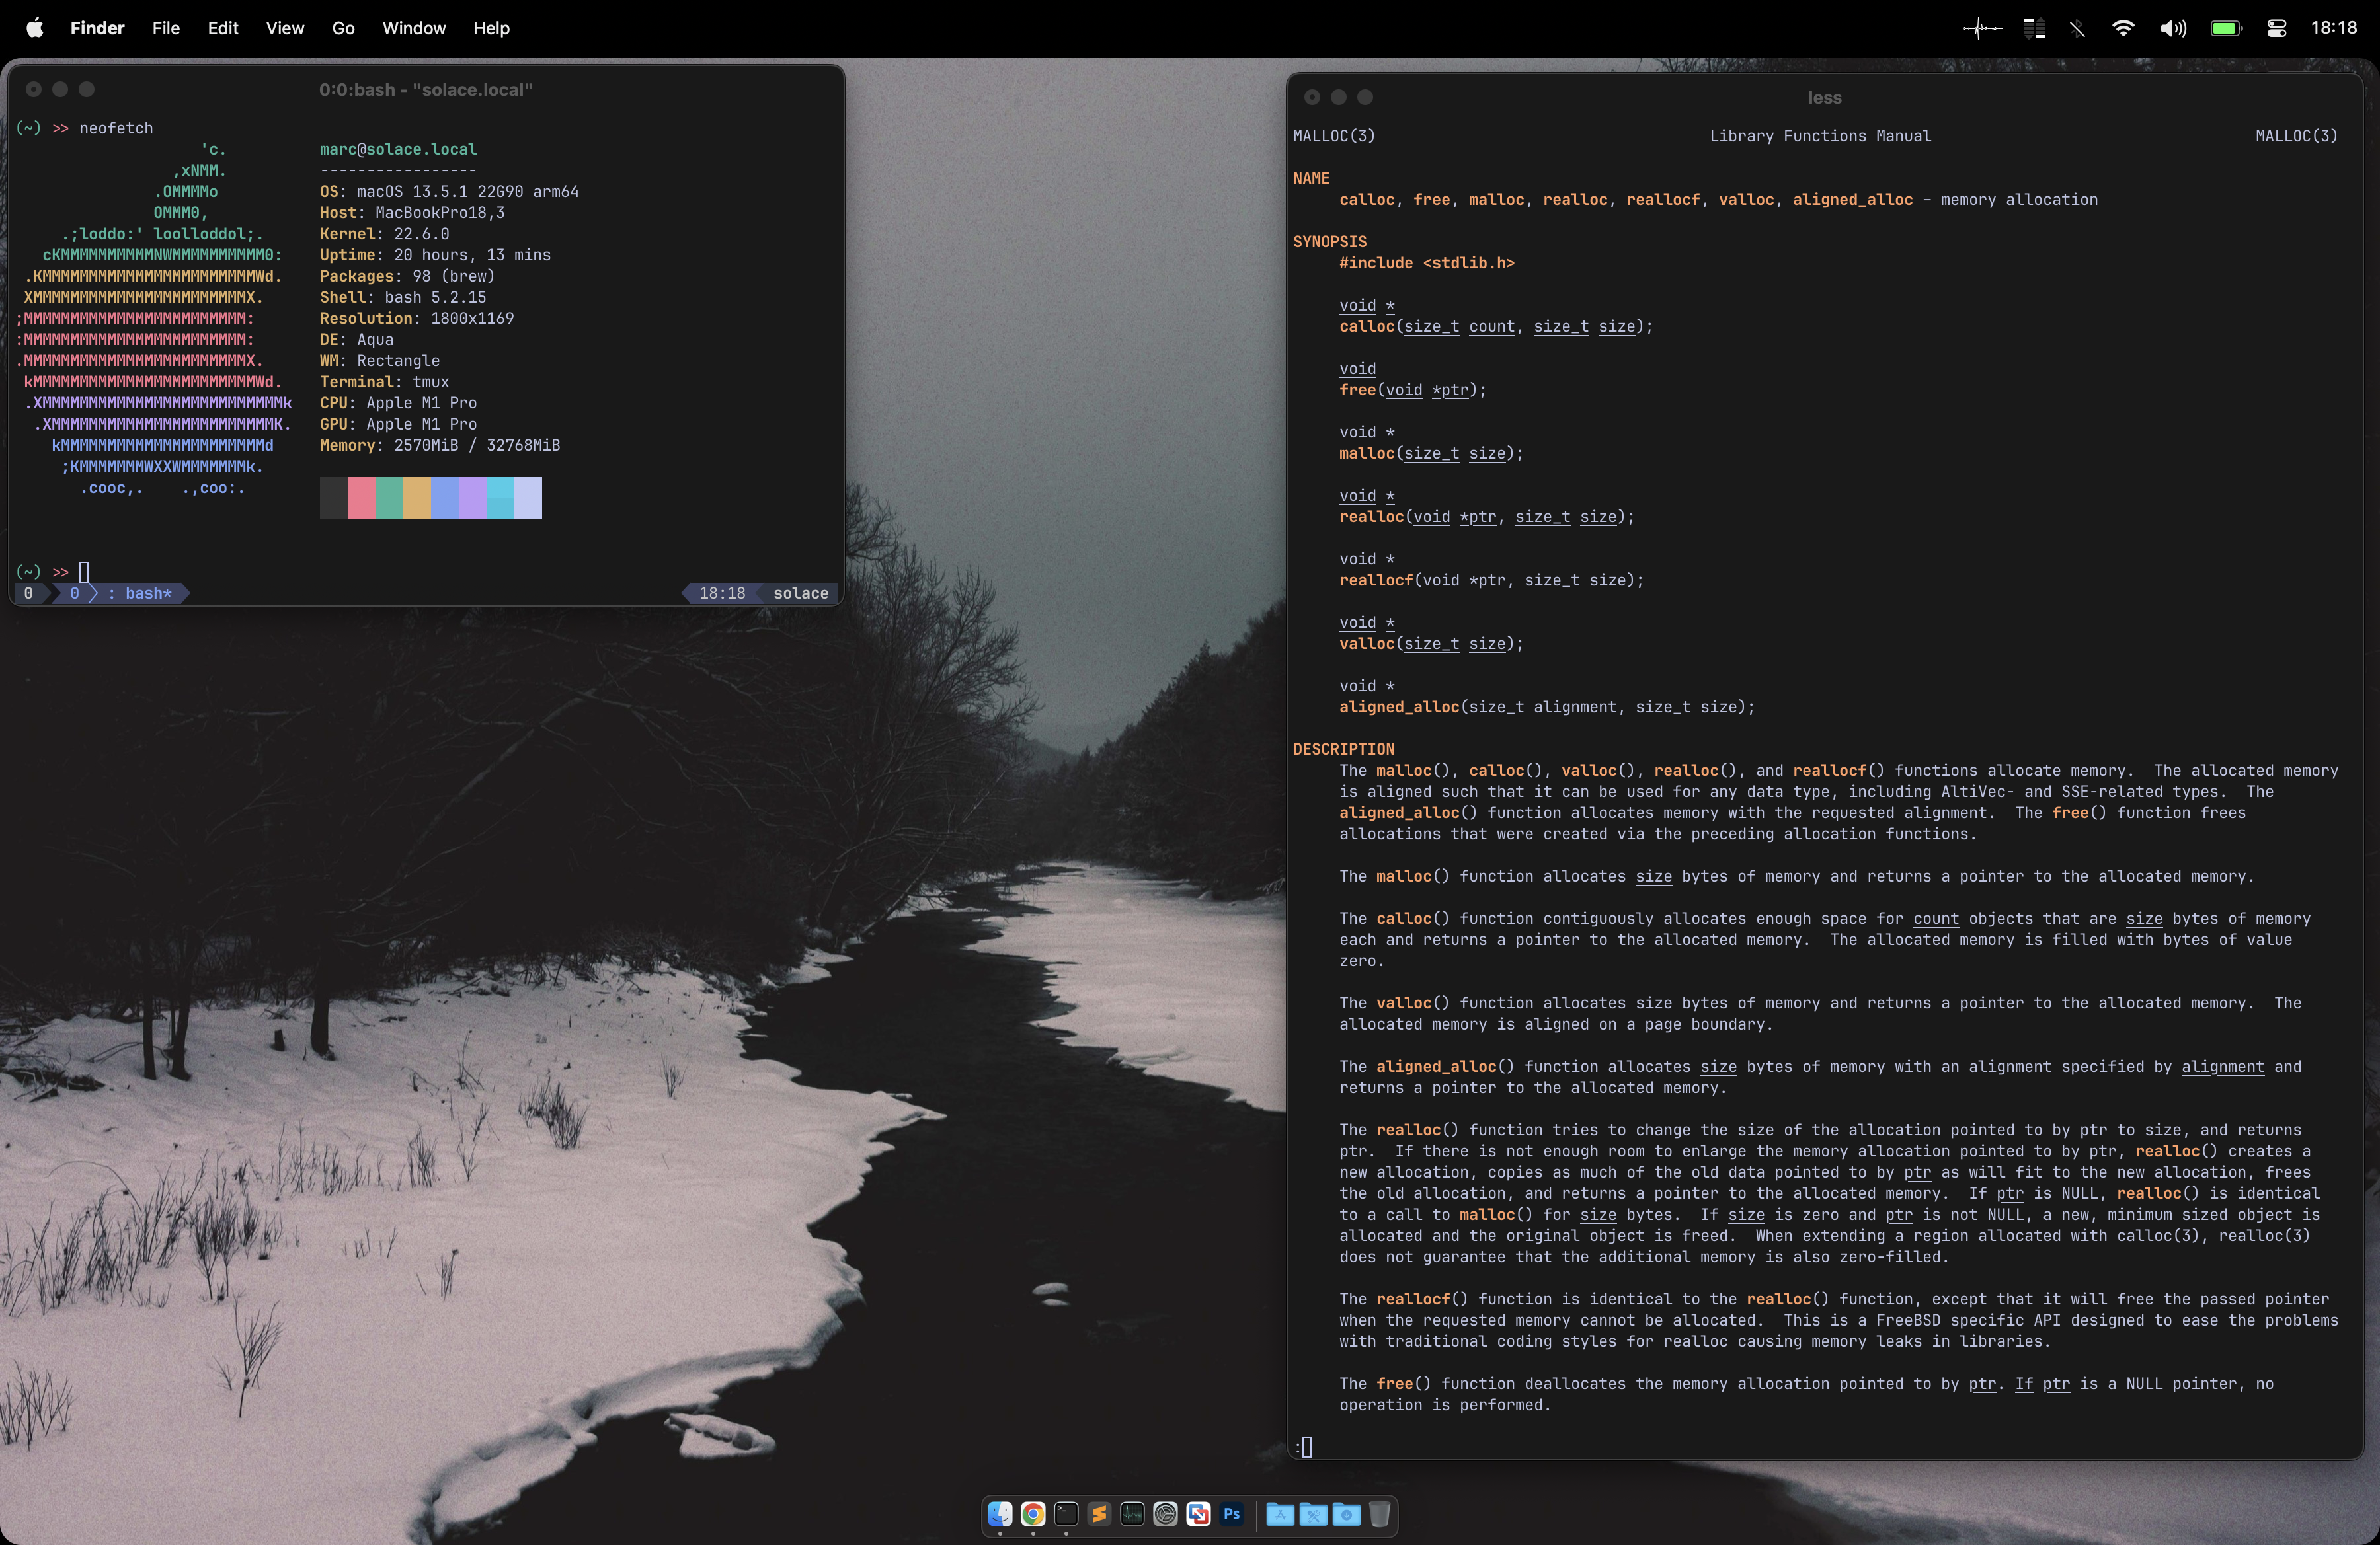Expand the battery status menu
2380x1545 pixels.
2225,28
